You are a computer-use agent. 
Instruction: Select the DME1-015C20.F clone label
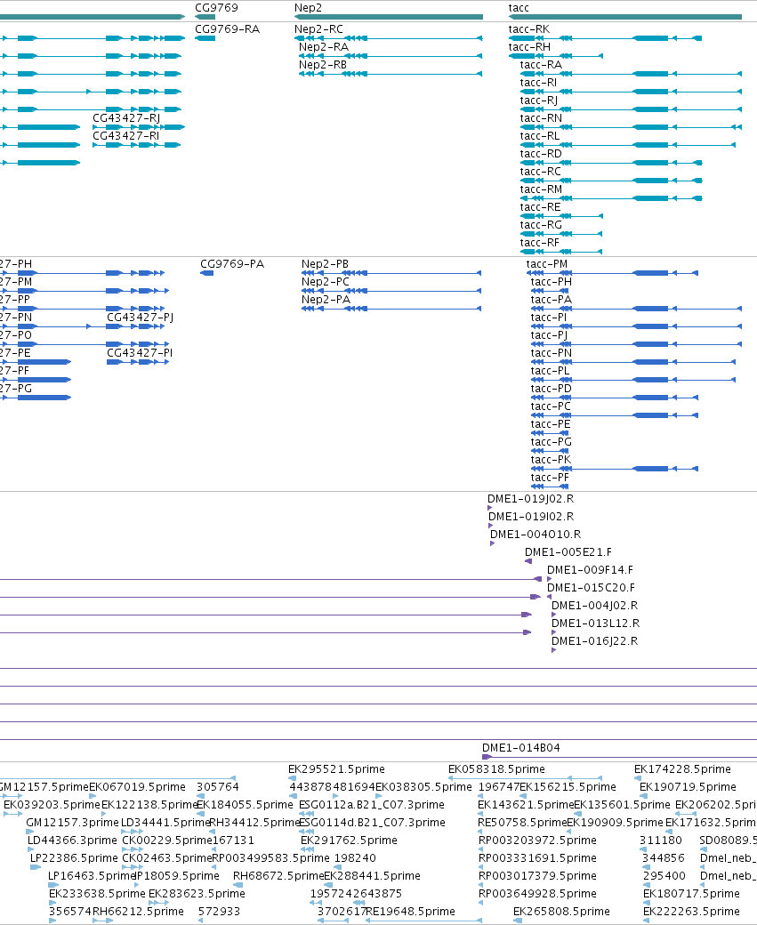click(592, 587)
